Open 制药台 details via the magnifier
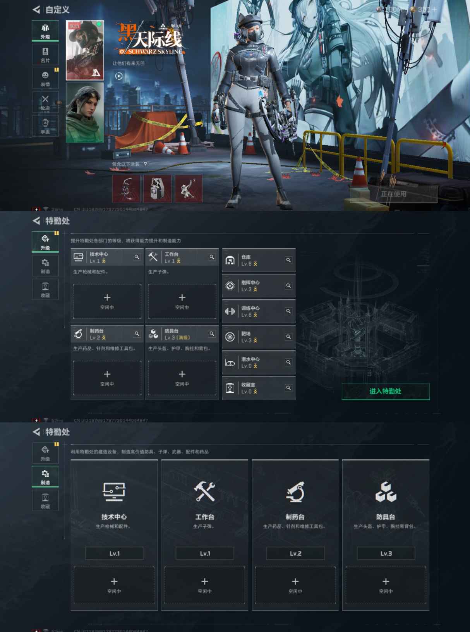Image resolution: width=470 pixels, height=632 pixels. coord(137,333)
